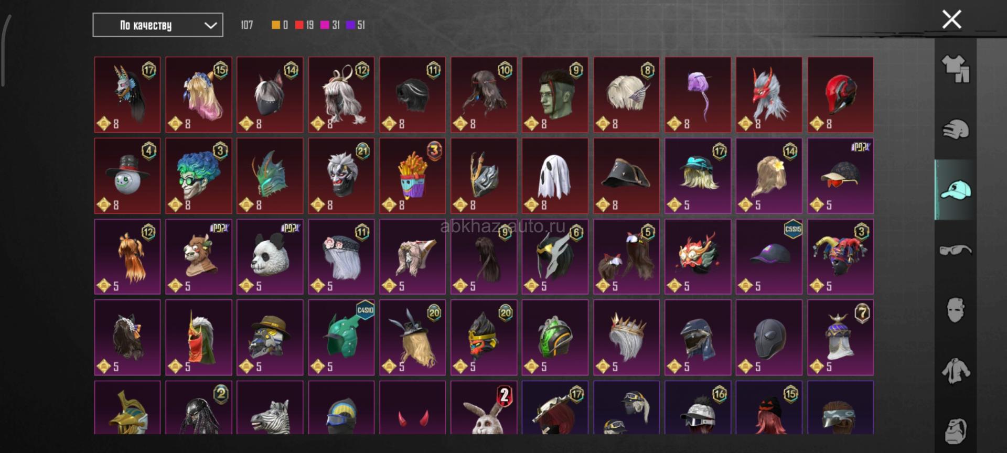
Task: Open the 'По качеству' sort dropdown
Action: click(x=158, y=25)
